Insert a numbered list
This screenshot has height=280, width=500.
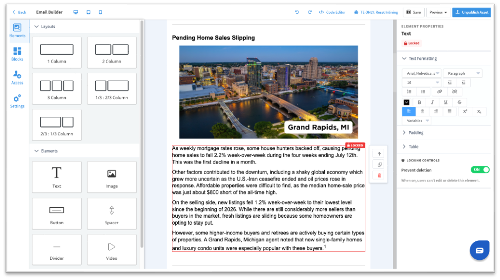[x=409, y=92]
